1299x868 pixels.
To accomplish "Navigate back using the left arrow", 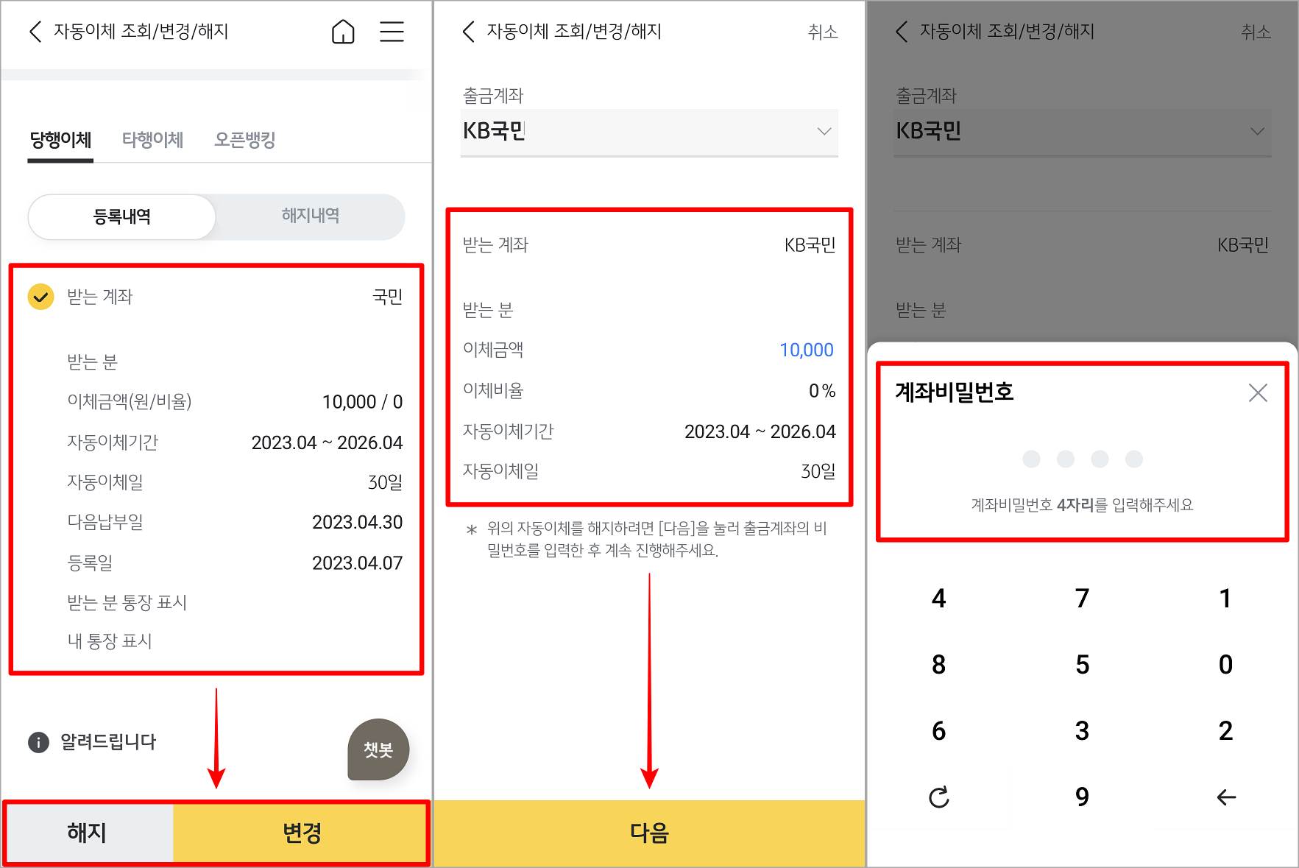I will pos(34,32).
